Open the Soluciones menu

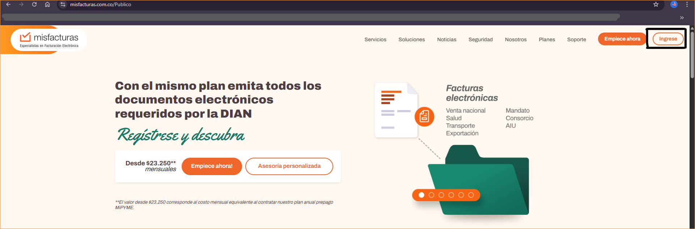point(411,39)
